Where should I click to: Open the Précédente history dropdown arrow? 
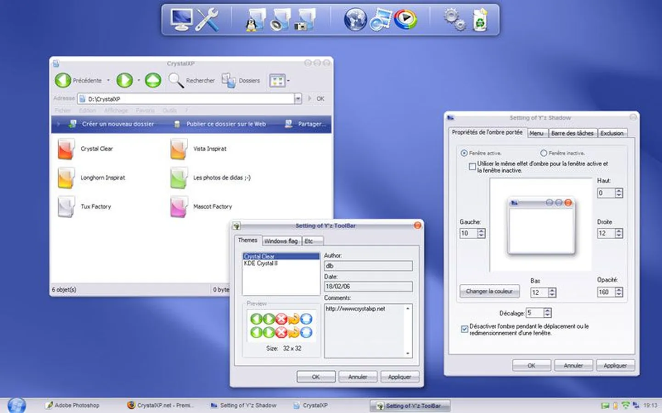click(x=108, y=81)
